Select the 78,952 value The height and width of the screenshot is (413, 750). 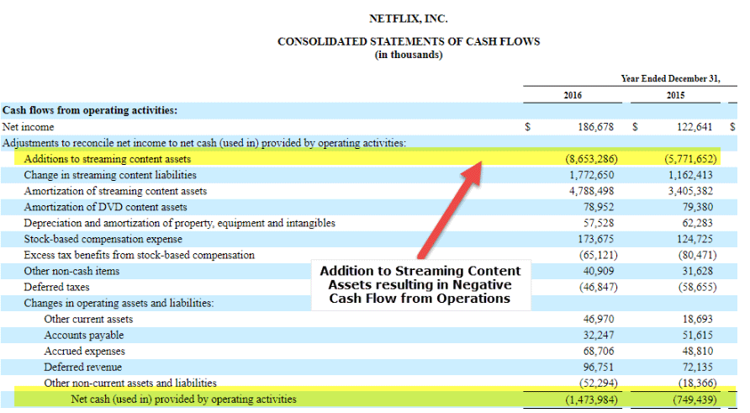[x=599, y=207]
